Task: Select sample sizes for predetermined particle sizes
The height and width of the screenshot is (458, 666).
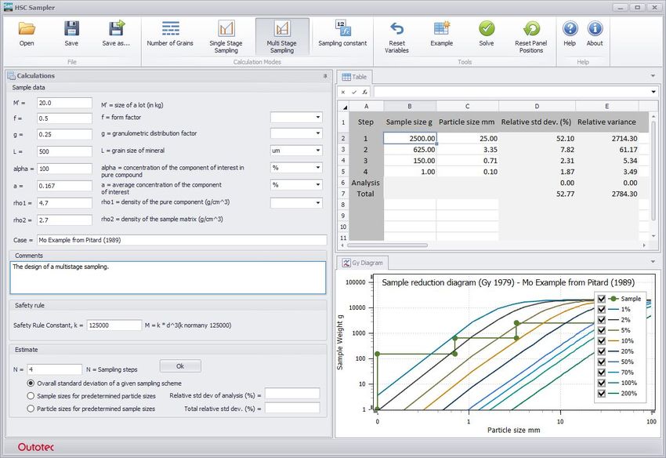Action: click(x=31, y=396)
